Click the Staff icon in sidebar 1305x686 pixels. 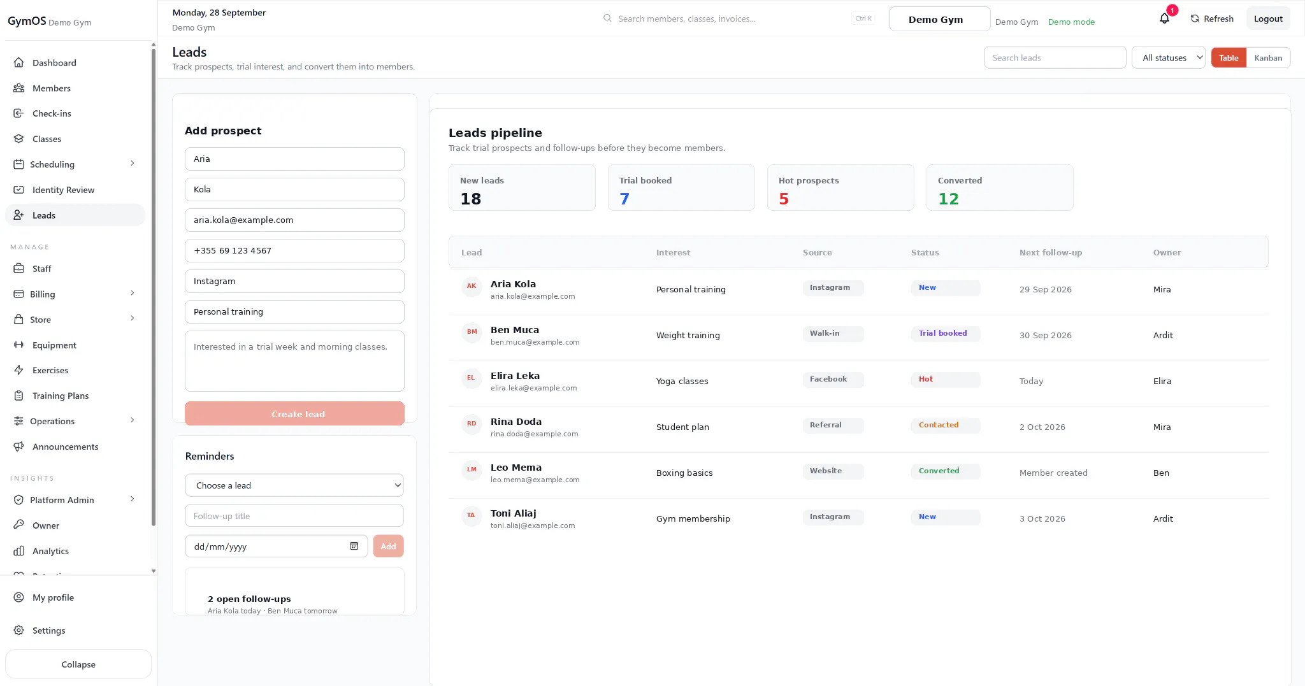point(18,269)
